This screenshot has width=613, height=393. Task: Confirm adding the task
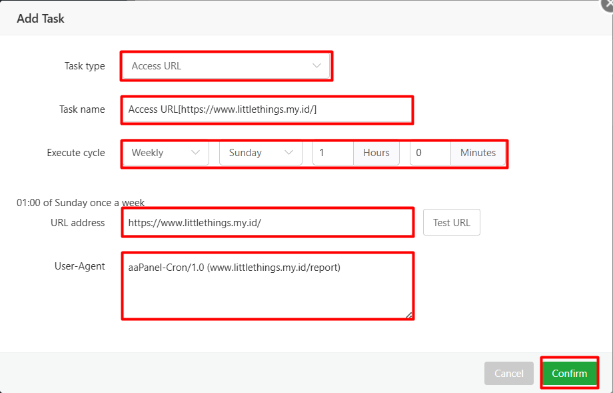[569, 374]
